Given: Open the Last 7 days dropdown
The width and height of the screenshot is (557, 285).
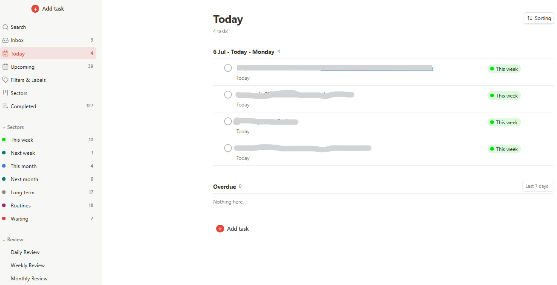Looking at the screenshot, I should tap(537, 186).
